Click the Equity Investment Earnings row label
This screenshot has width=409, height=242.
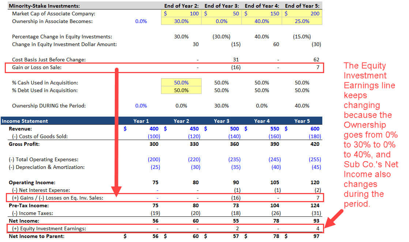49,228
